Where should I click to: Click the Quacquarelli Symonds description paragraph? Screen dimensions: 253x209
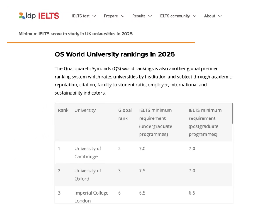tap(143, 81)
